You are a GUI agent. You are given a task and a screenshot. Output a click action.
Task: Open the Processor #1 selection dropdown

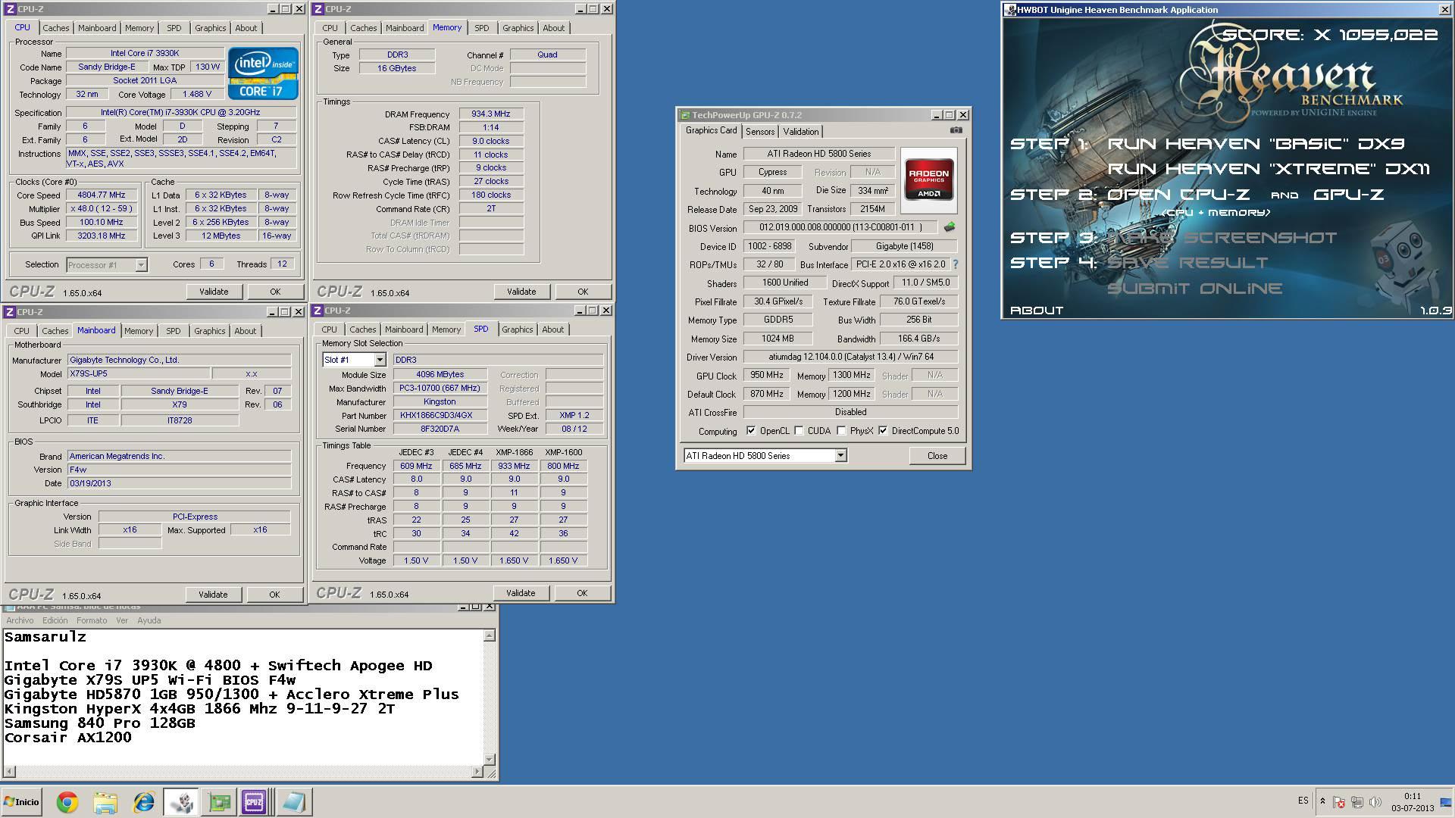141,265
